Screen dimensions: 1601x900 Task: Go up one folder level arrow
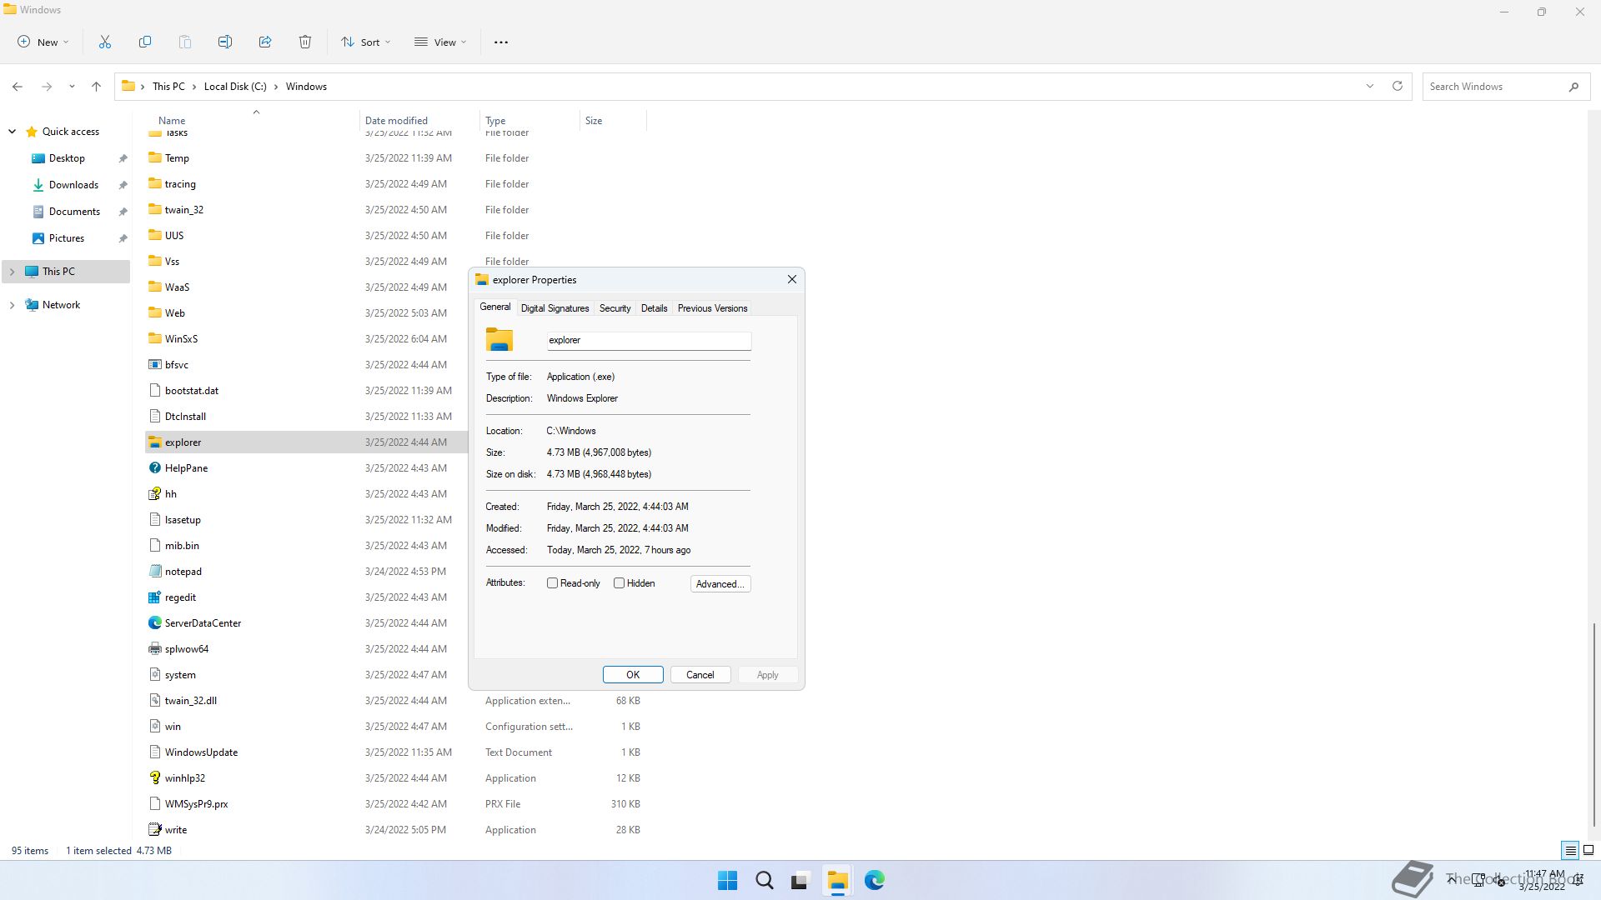coord(96,86)
